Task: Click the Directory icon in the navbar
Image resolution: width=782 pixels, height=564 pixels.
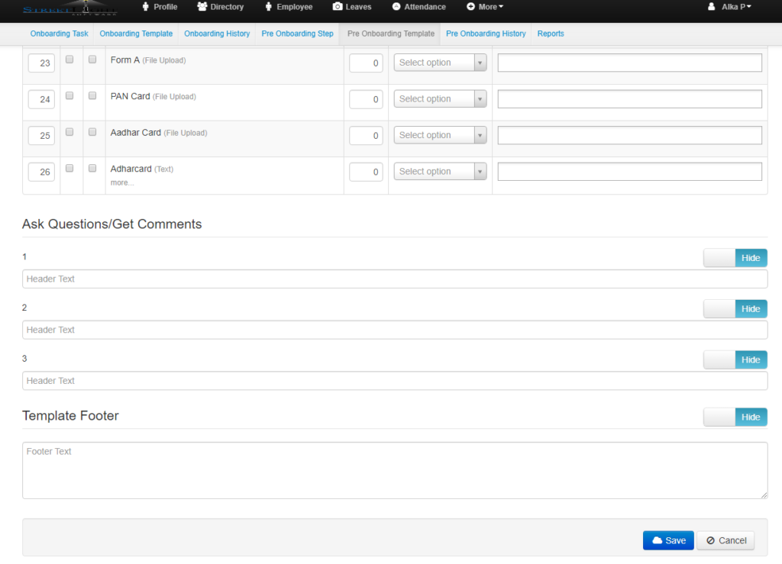Action: coord(201,6)
